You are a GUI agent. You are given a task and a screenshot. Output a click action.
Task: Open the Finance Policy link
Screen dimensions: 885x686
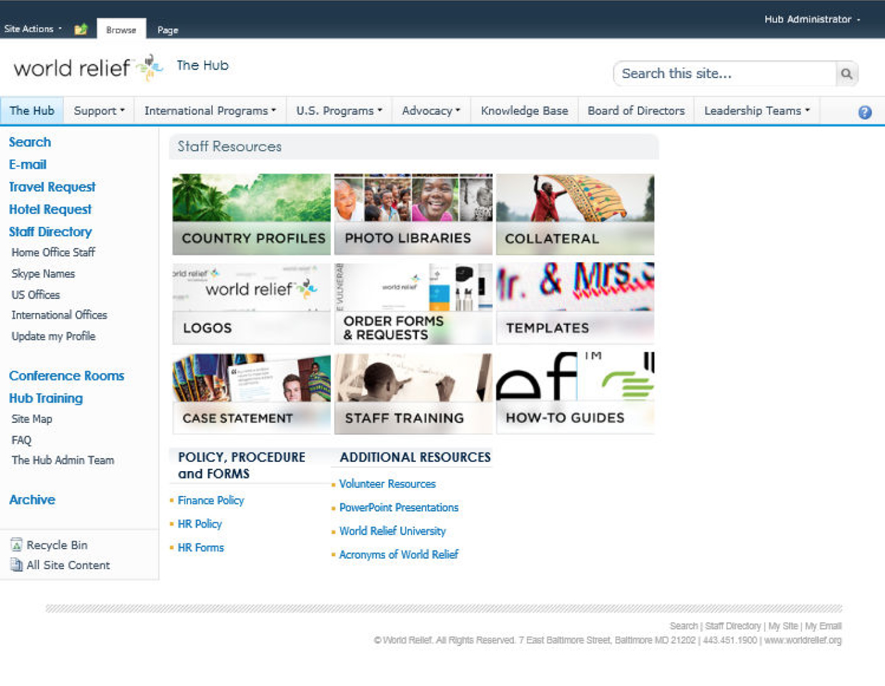[210, 500]
